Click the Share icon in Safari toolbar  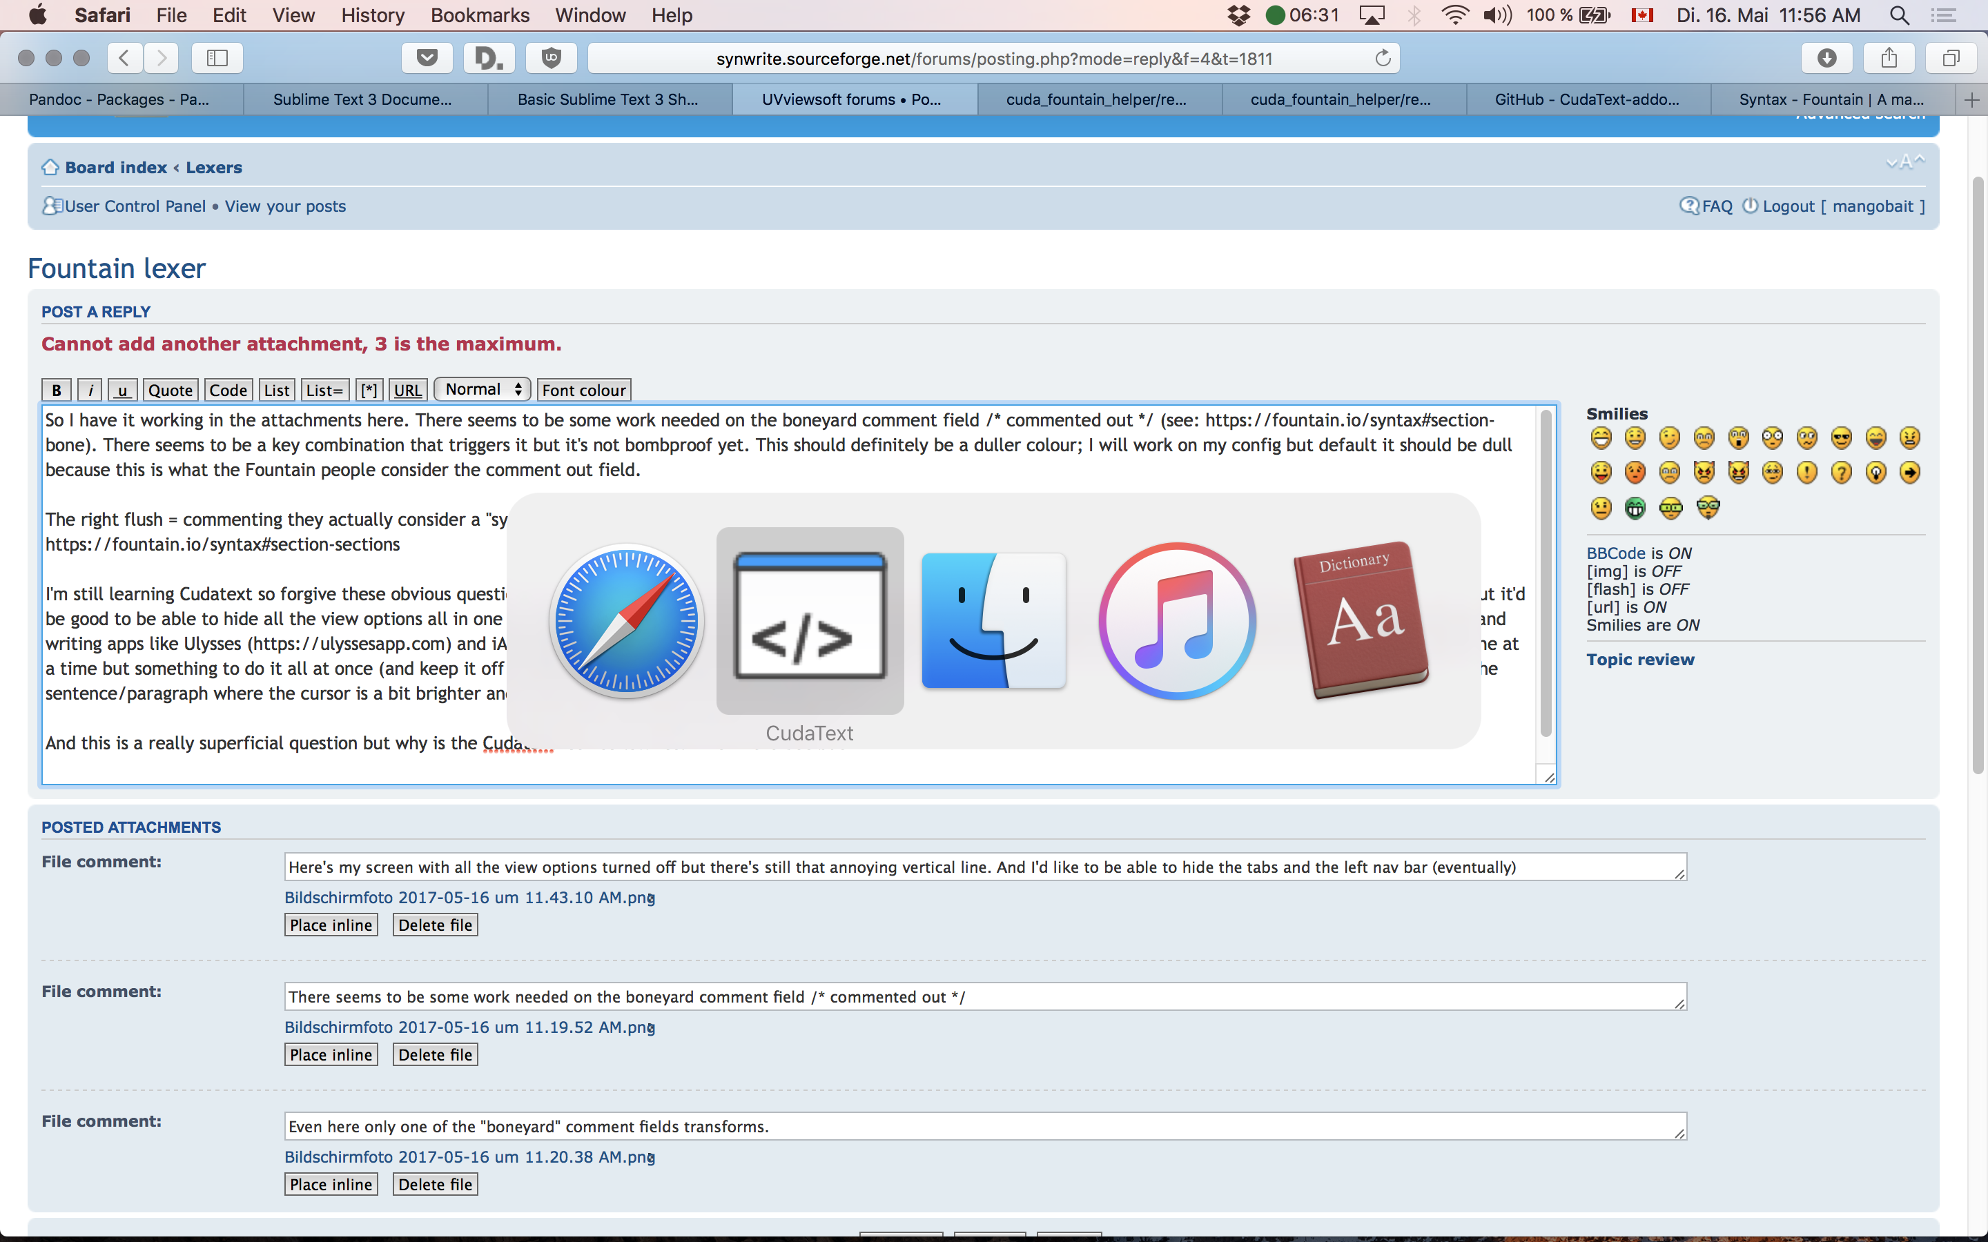pyautogui.click(x=1889, y=57)
